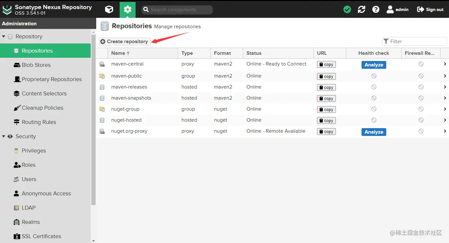
Task: Click the sidebar scroll down arrow
Action: coord(94,241)
